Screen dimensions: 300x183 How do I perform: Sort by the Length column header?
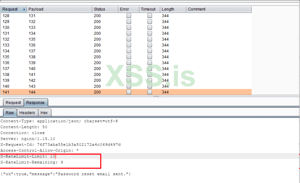pyautogui.click(x=173, y=9)
